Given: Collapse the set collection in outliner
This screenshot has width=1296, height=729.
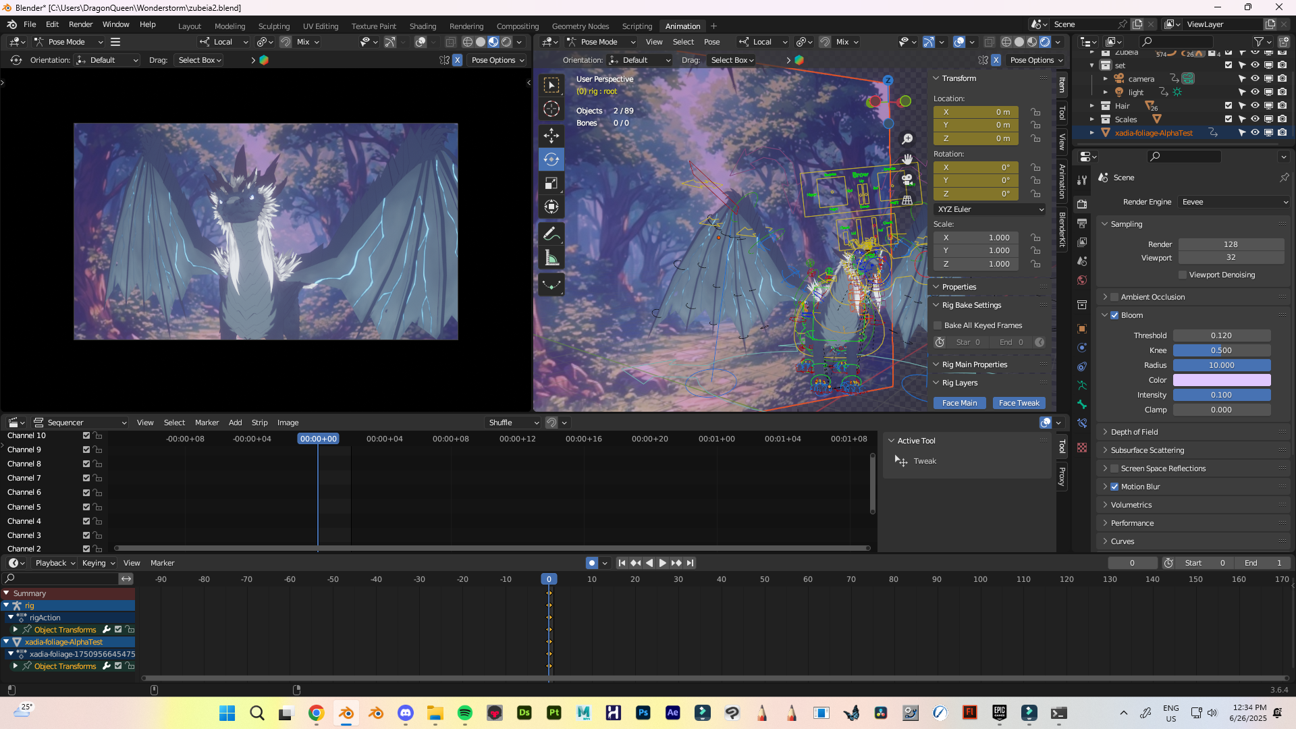Looking at the screenshot, I should [1092, 65].
